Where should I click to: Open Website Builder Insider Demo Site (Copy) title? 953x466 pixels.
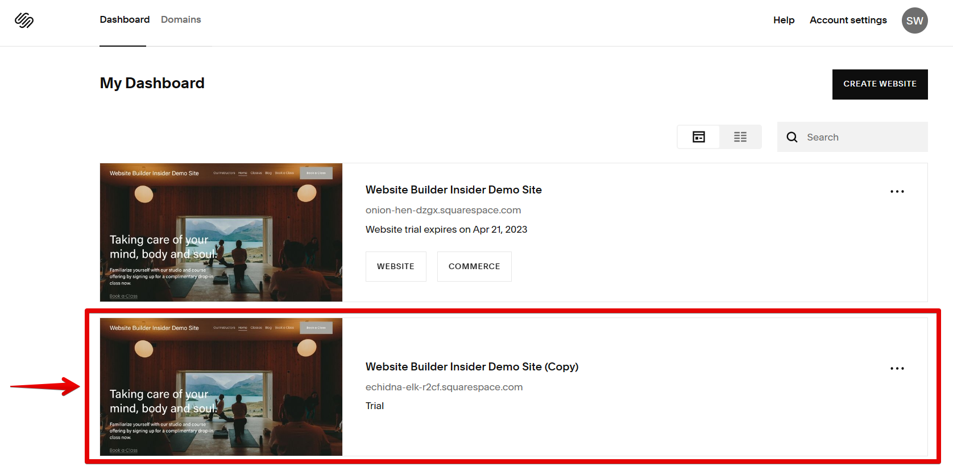click(x=472, y=366)
